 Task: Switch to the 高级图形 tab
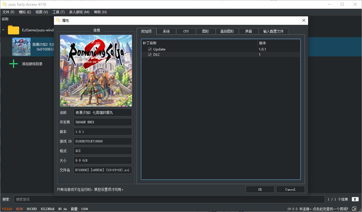(x=227, y=31)
